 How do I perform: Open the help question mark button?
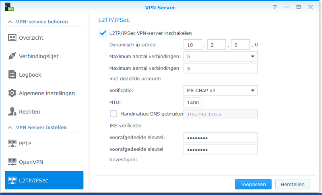point(275,7)
